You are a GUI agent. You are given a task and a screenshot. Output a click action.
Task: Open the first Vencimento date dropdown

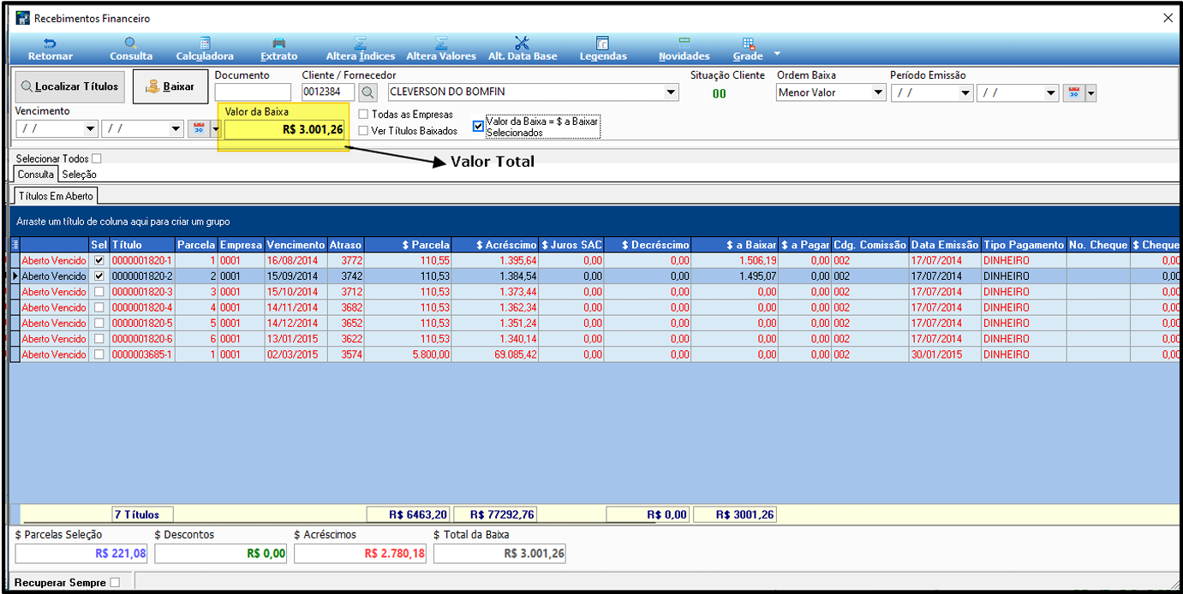[x=91, y=128]
